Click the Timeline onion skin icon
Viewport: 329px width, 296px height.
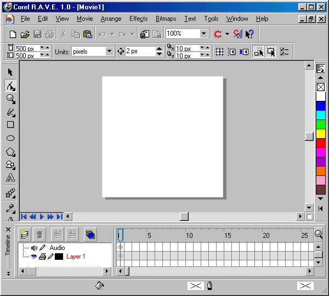tap(90, 235)
